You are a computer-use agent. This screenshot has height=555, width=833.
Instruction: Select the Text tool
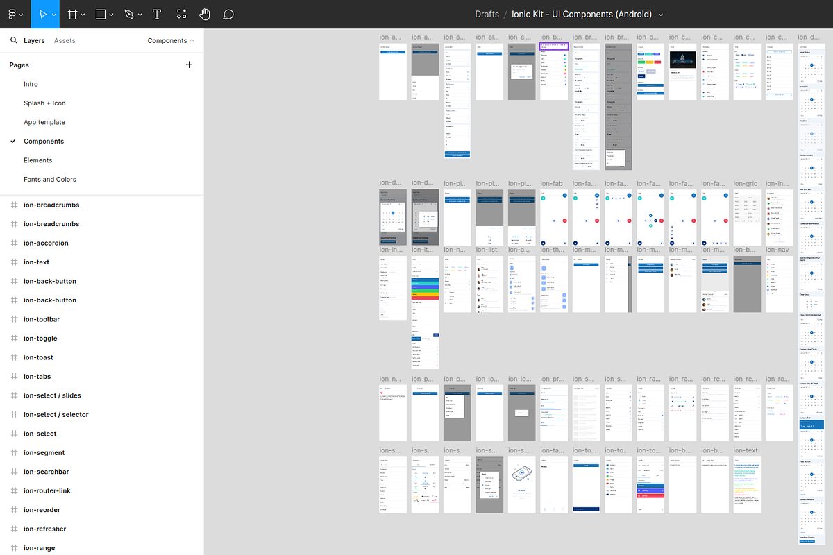[x=157, y=14]
